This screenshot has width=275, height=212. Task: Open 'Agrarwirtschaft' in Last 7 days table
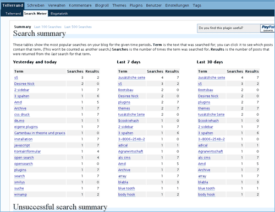pyautogui.click(x=130, y=151)
